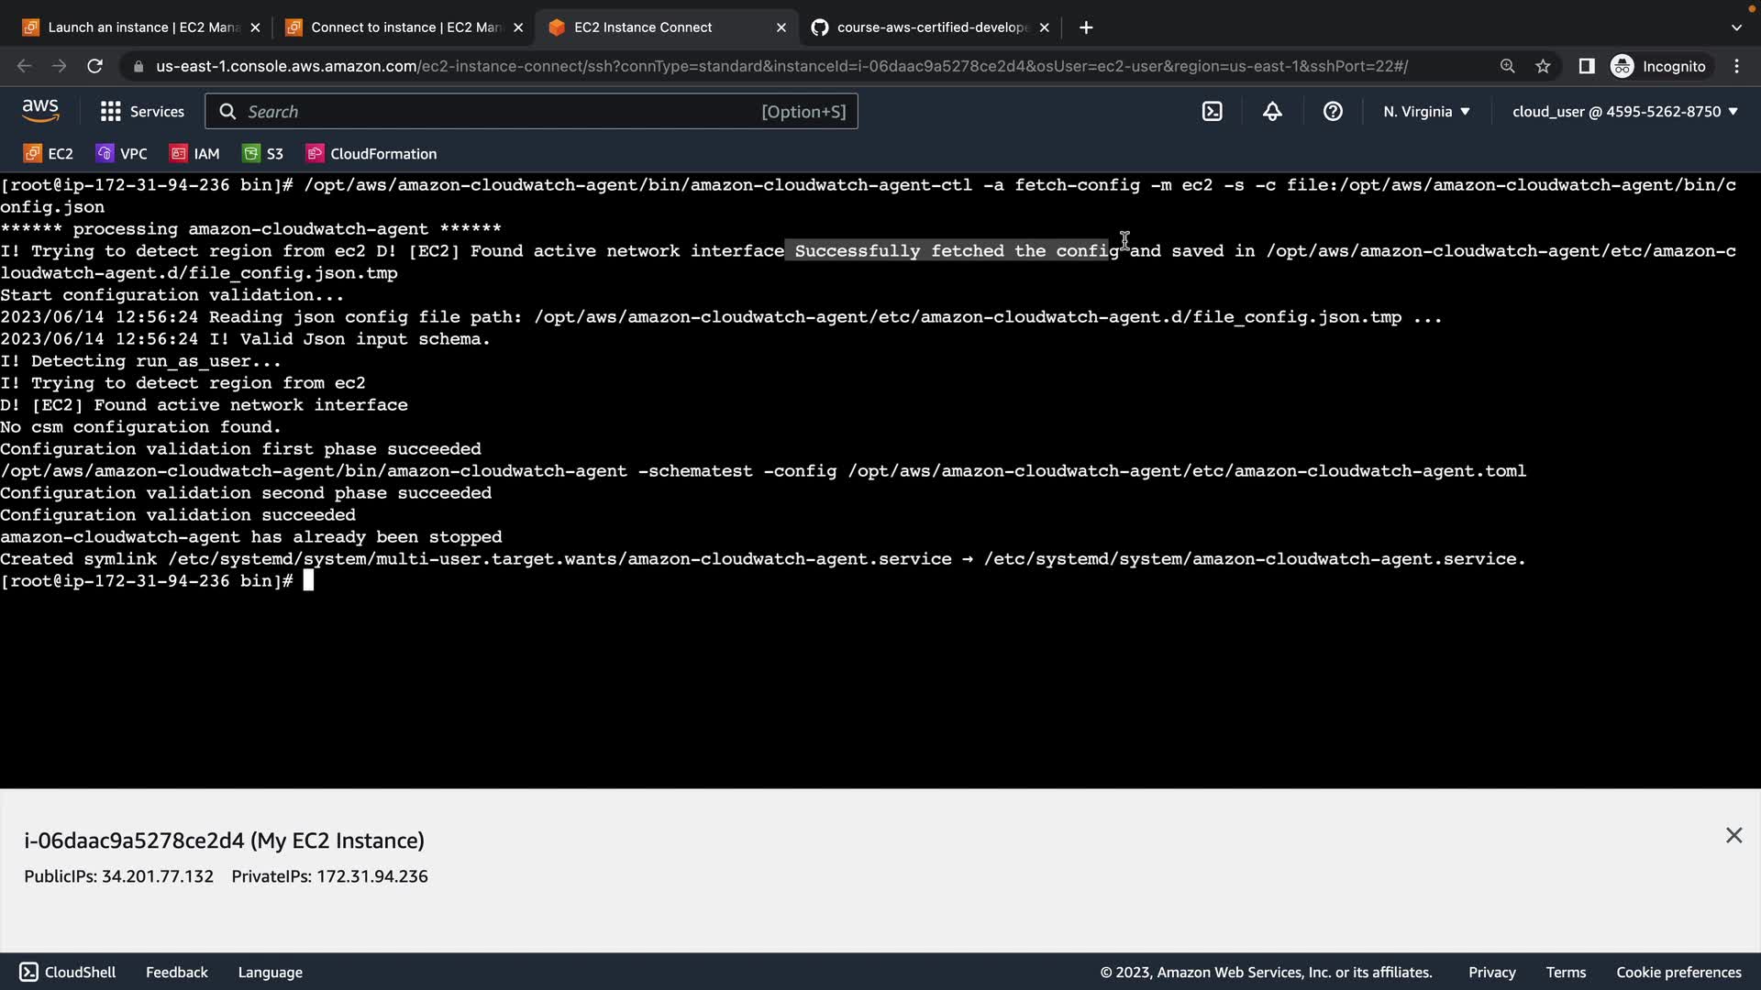The width and height of the screenshot is (1761, 990).
Task: Expand the browser tab search chevron
Action: 1735,27
